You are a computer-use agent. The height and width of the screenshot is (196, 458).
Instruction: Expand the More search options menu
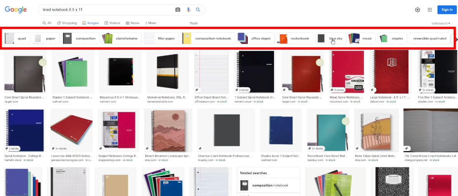click(x=150, y=23)
